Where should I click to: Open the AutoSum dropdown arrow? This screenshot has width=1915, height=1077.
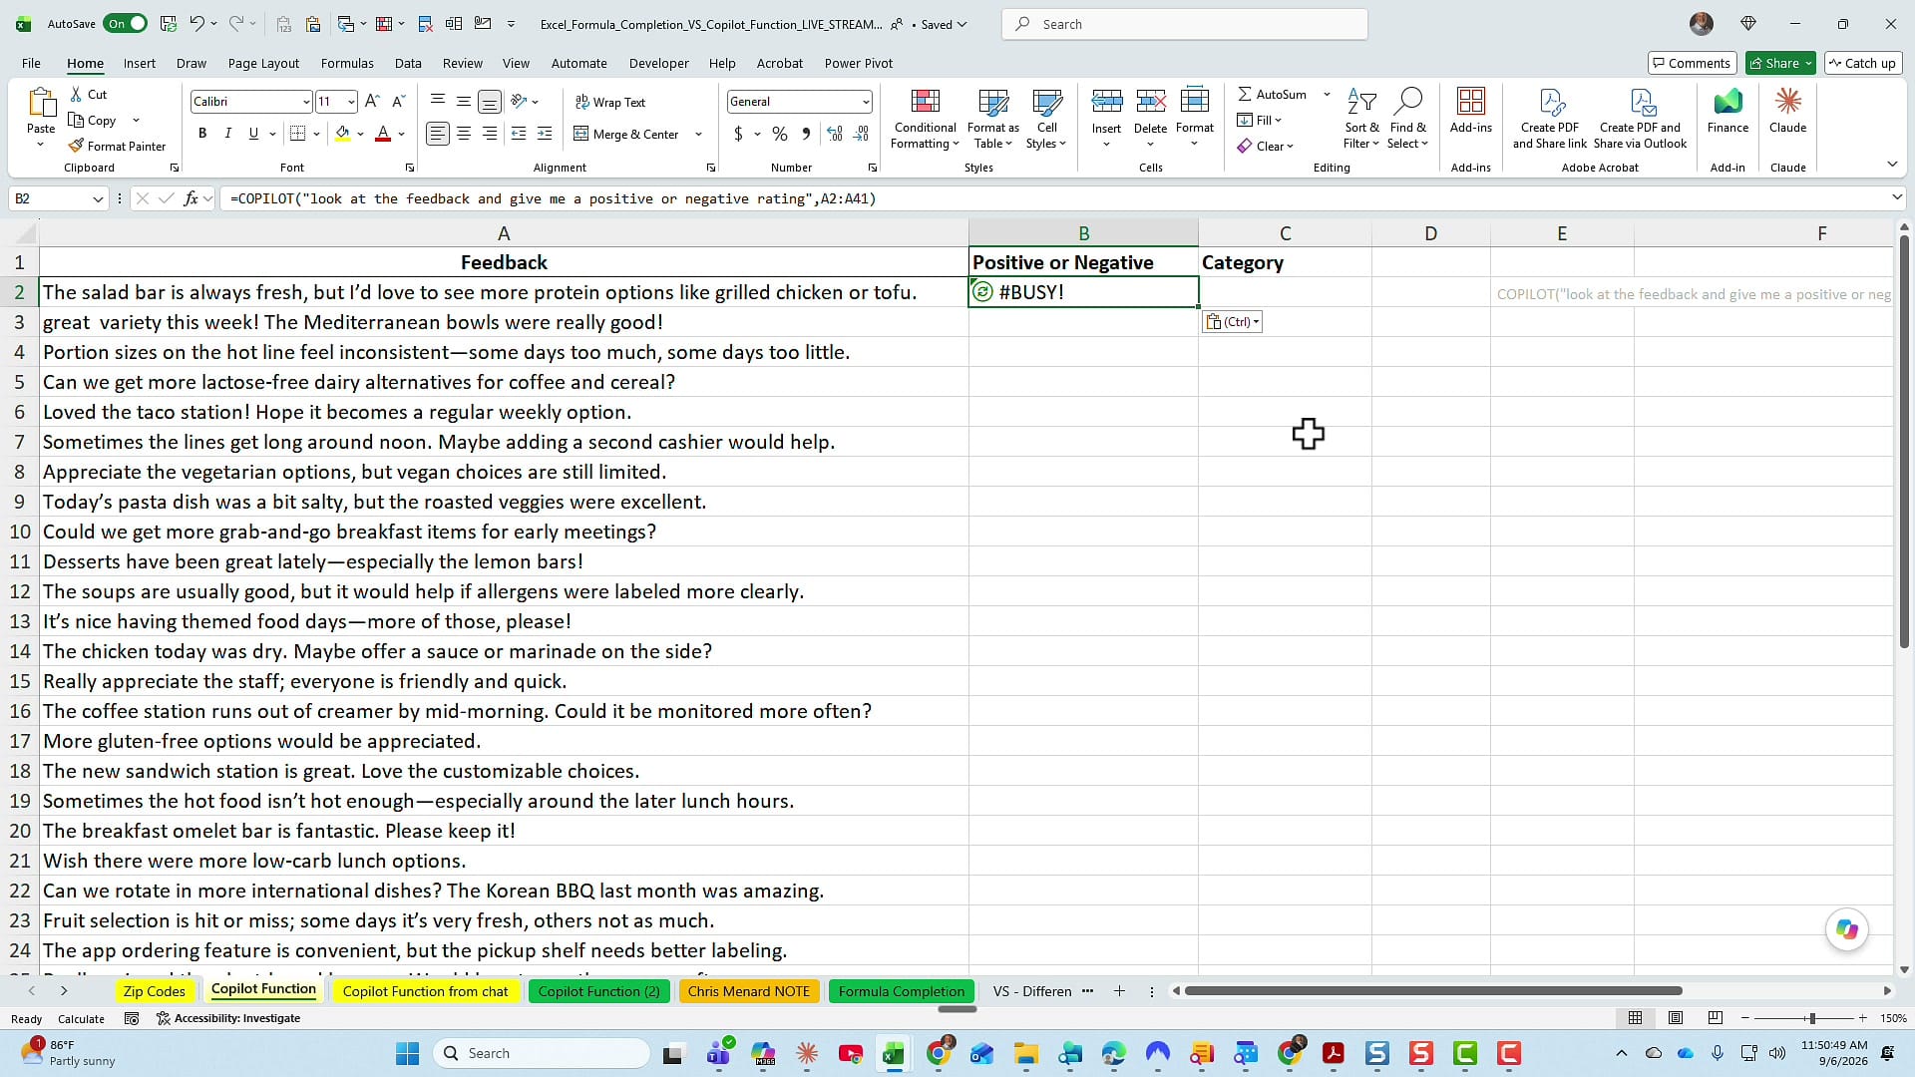[1327, 94]
